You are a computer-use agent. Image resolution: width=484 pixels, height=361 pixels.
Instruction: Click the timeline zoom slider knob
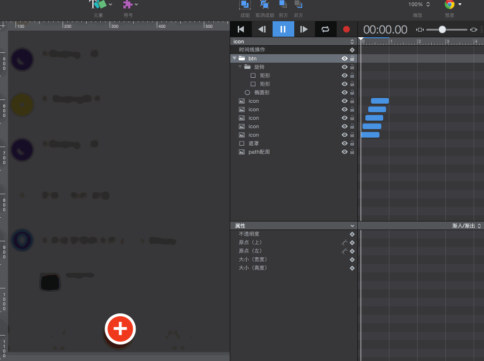[442, 29]
